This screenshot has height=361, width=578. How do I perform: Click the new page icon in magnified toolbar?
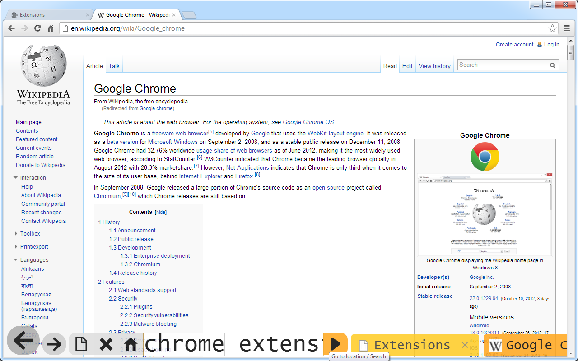tap(80, 344)
